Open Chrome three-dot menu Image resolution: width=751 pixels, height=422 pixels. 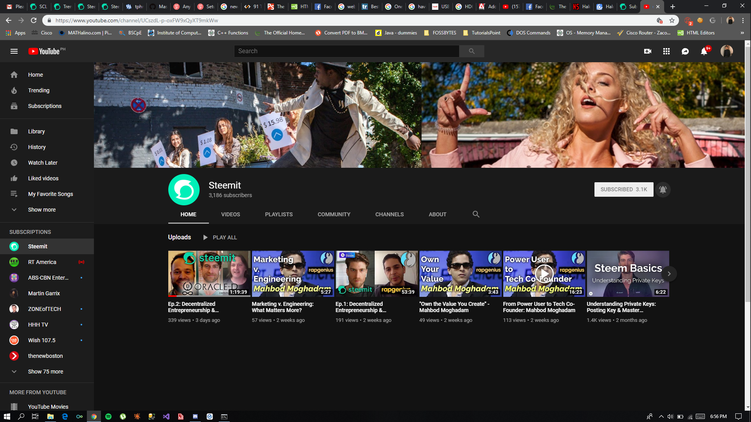tap(743, 20)
